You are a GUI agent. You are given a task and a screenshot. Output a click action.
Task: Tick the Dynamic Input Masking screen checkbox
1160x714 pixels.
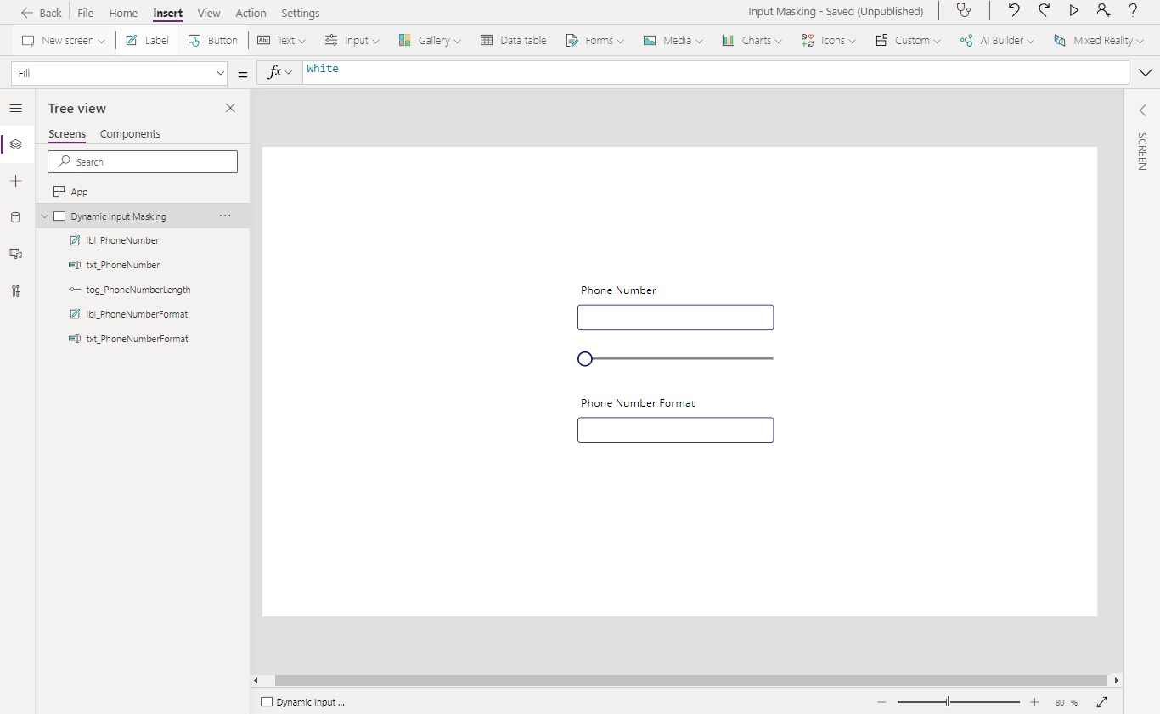[59, 216]
